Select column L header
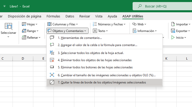192x107 pixels. point(187,59)
